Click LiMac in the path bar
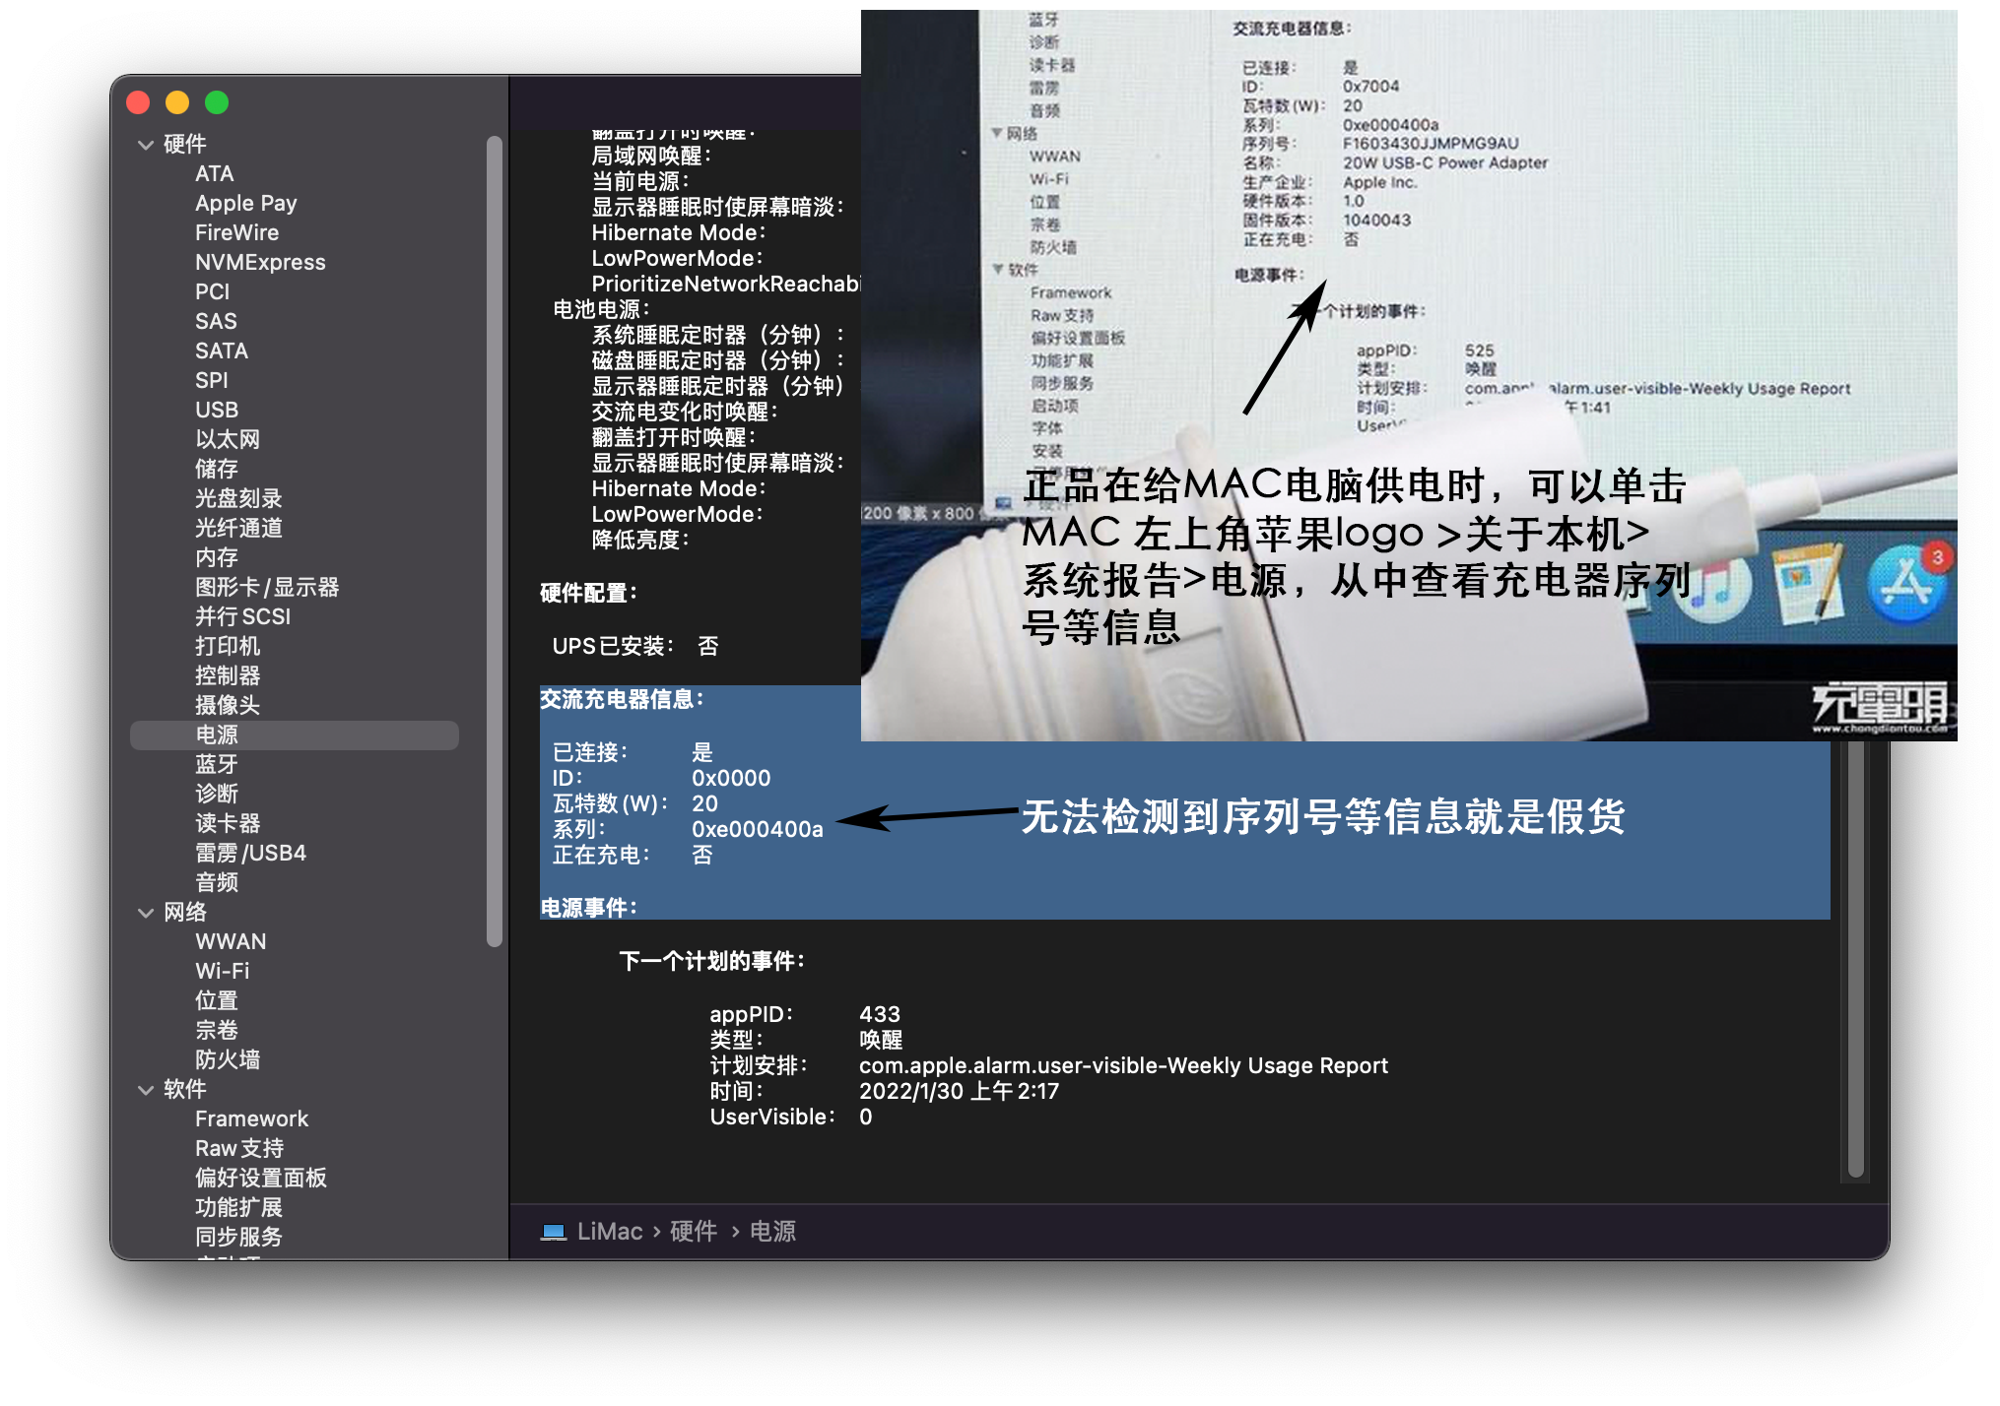 (x=610, y=1233)
